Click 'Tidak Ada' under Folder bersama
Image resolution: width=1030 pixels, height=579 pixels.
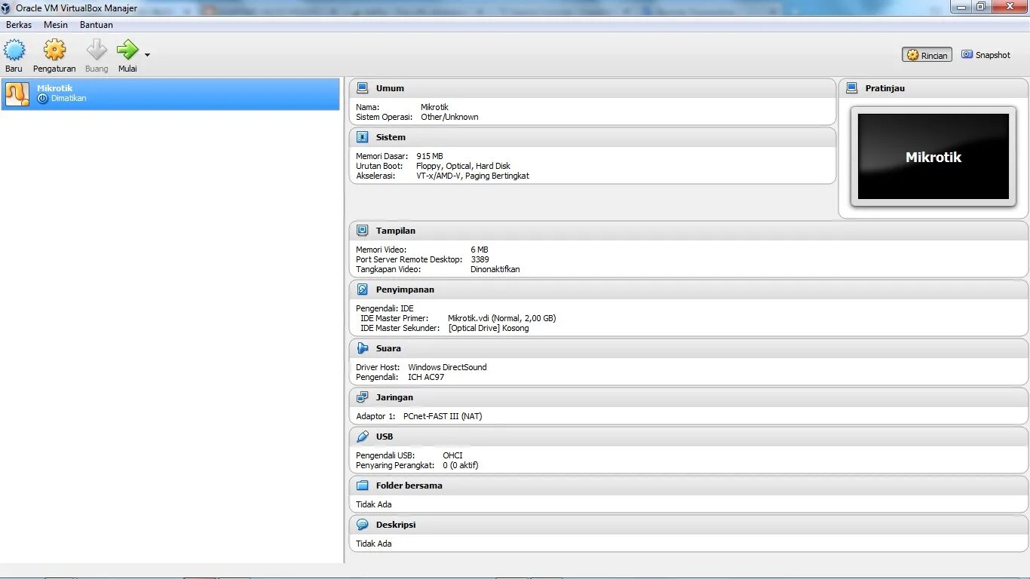(x=374, y=504)
